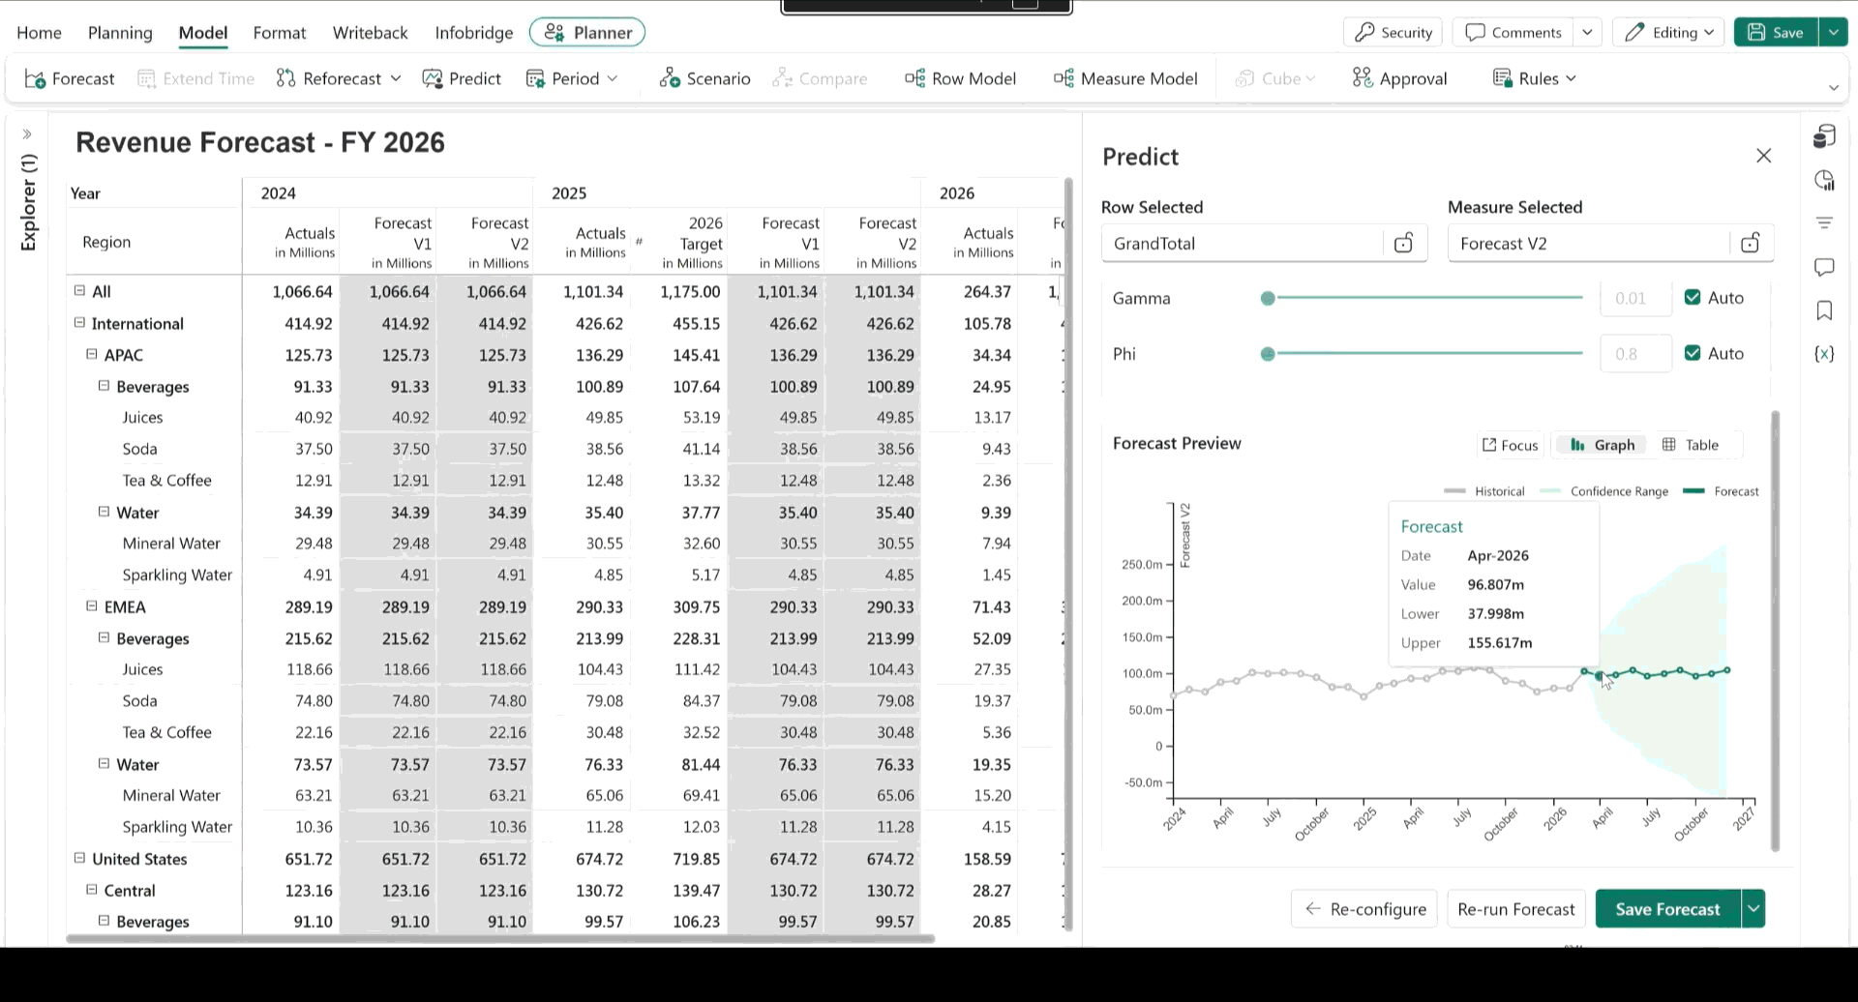Click the lock icon beside Forecast V2
This screenshot has width=1858, height=1002.
pyautogui.click(x=1750, y=243)
